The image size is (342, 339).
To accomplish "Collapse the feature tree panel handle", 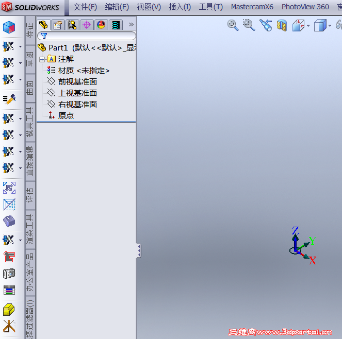I will tap(139, 251).
